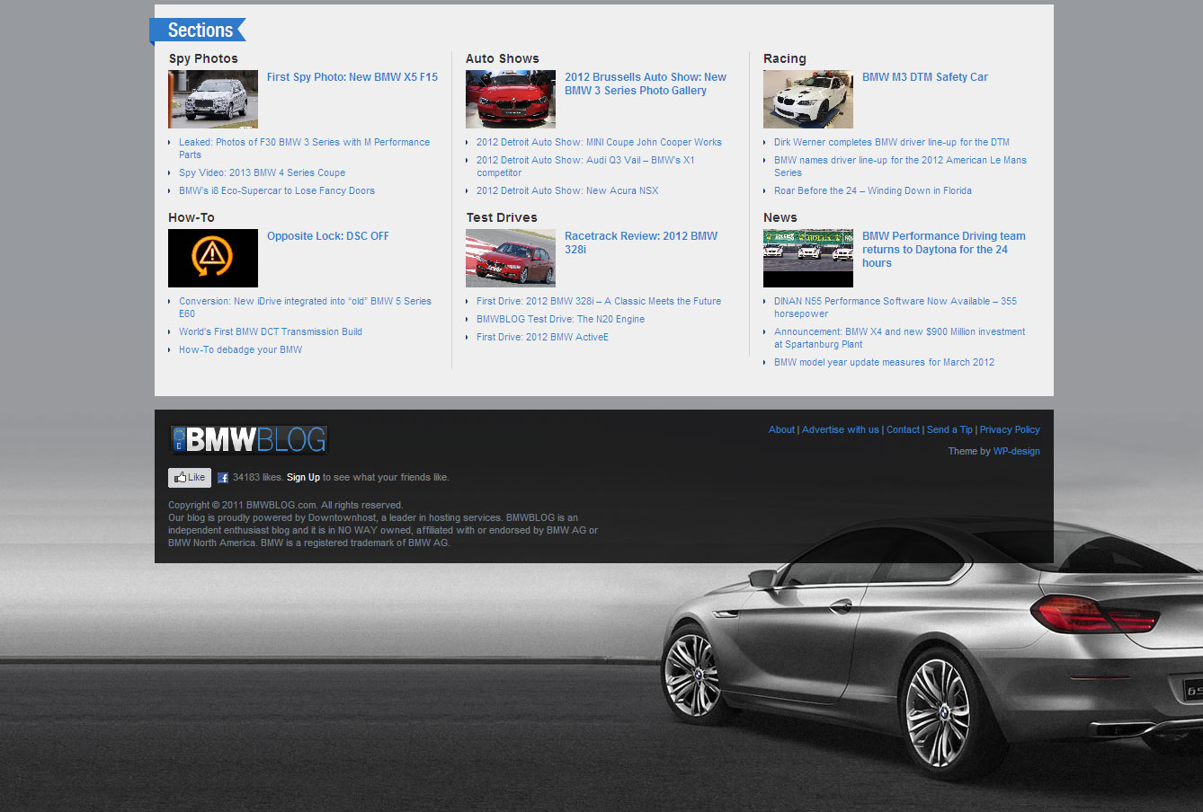Read 'How-To debadge your BMW' article
1203x812 pixels.
[x=240, y=349]
